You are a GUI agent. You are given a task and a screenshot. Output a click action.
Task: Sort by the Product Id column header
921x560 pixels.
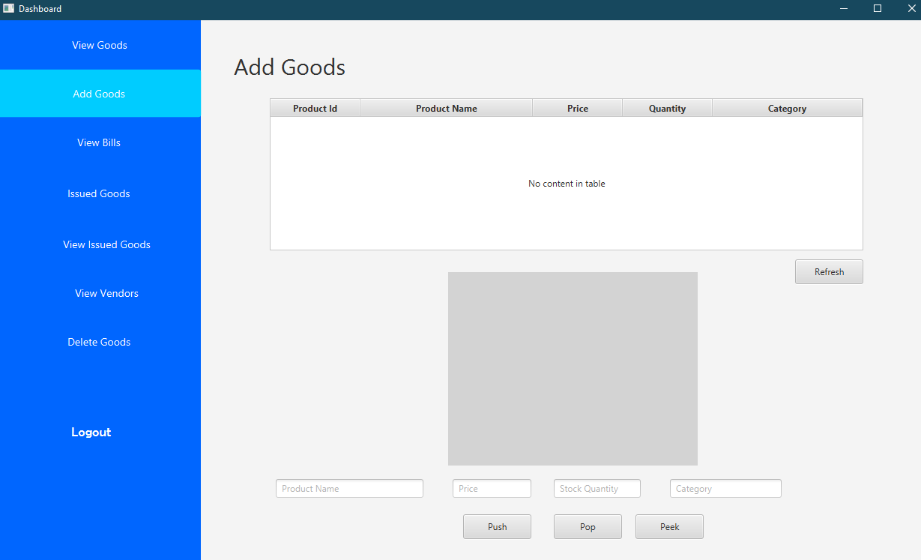[314, 107]
